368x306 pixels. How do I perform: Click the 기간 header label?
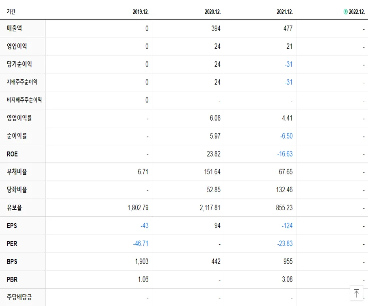tap(11, 11)
